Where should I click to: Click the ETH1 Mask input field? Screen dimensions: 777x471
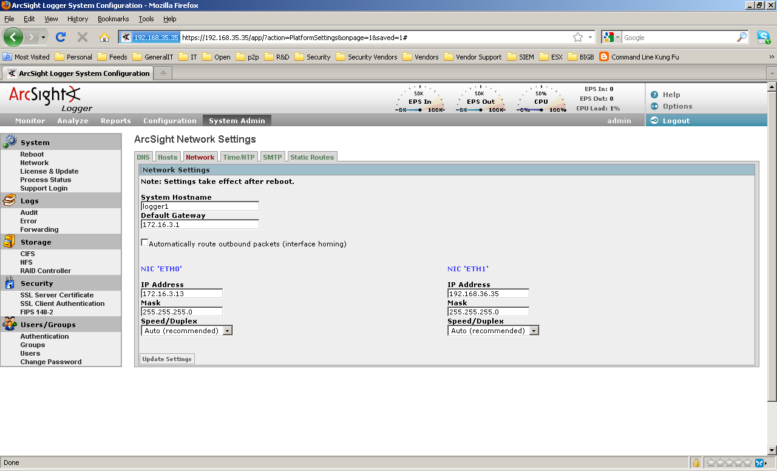pos(488,311)
